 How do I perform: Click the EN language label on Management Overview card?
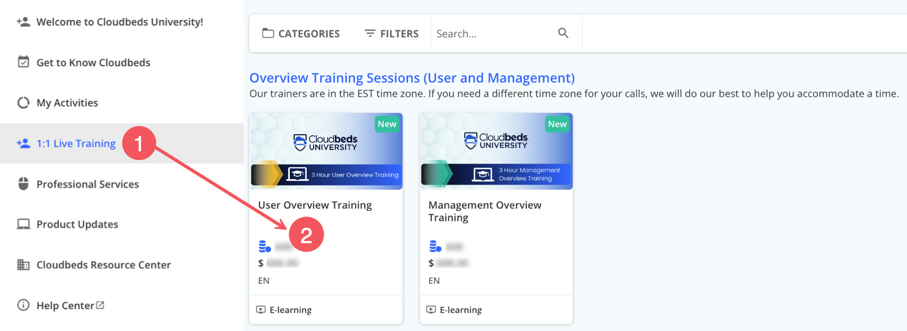pos(434,281)
